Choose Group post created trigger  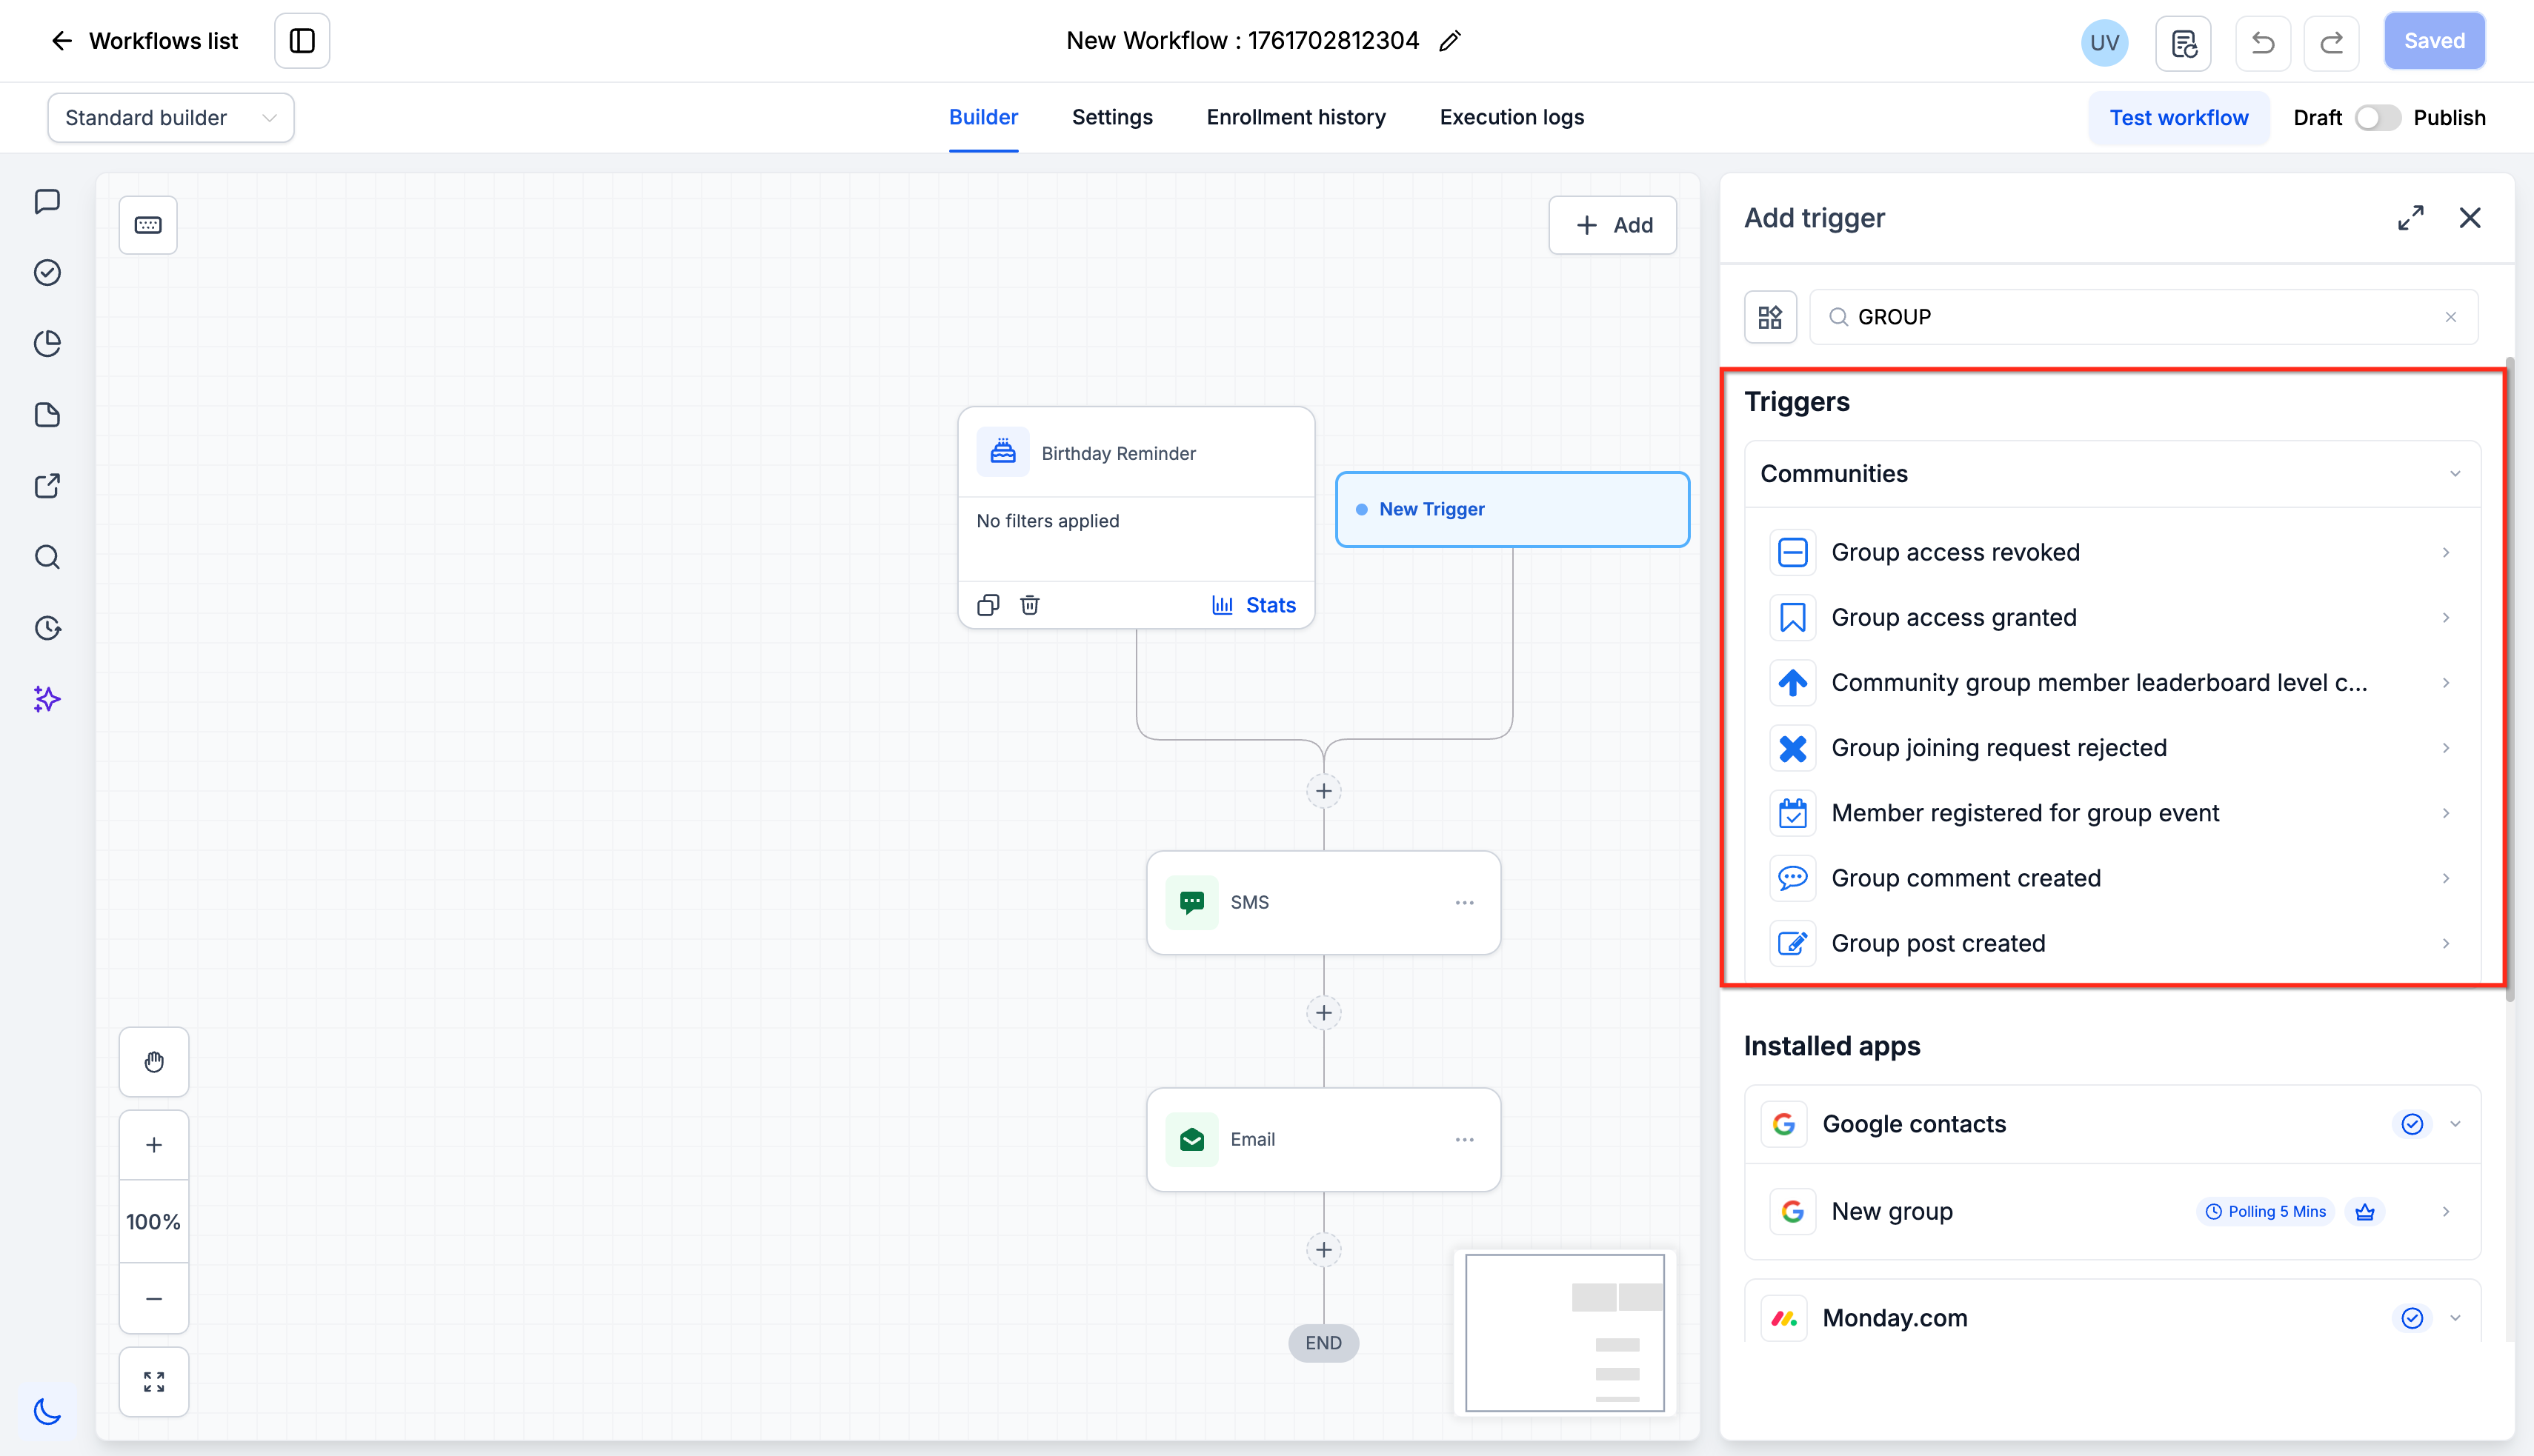(x=2113, y=943)
